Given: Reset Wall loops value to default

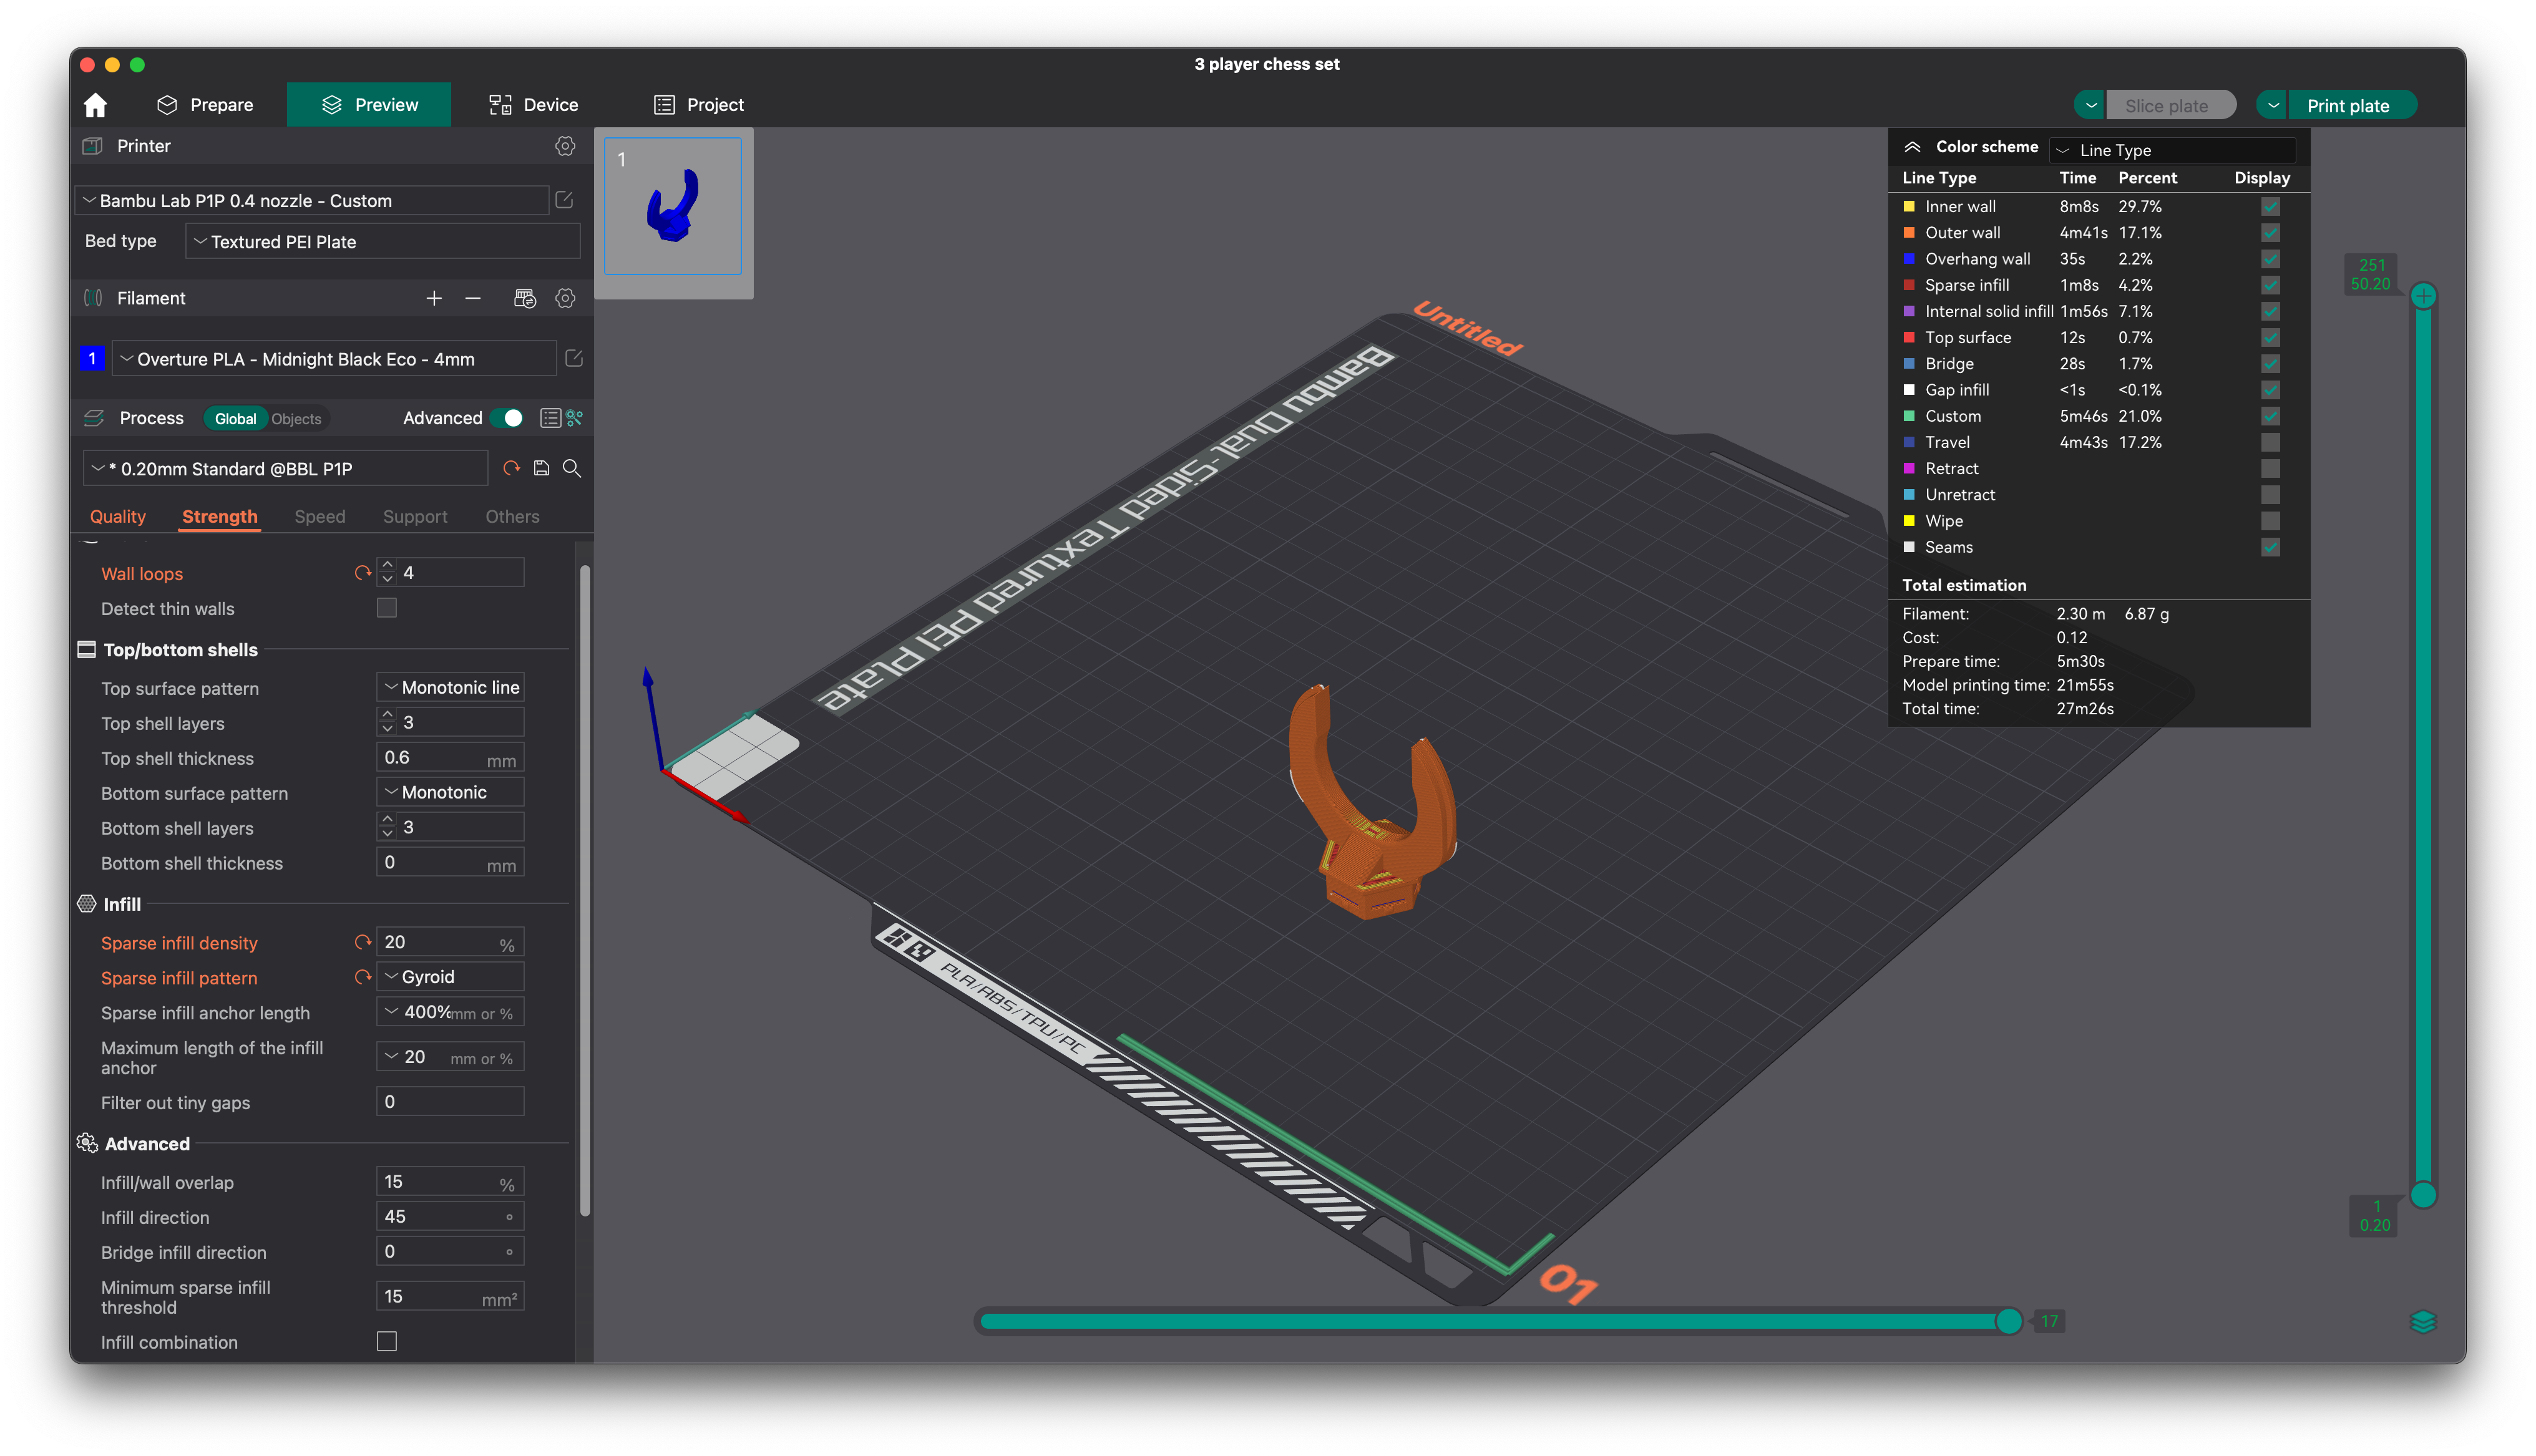Looking at the screenshot, I should click(362, 573).
